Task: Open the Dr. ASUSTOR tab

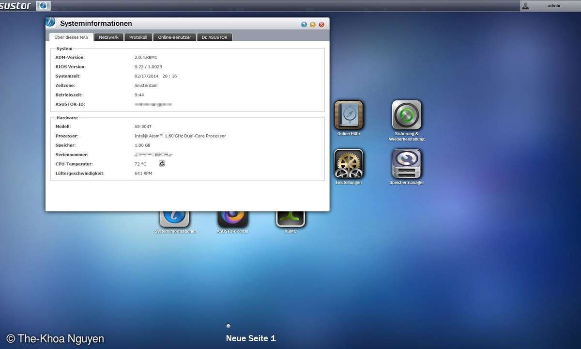Action: click(x=214, y=37)
